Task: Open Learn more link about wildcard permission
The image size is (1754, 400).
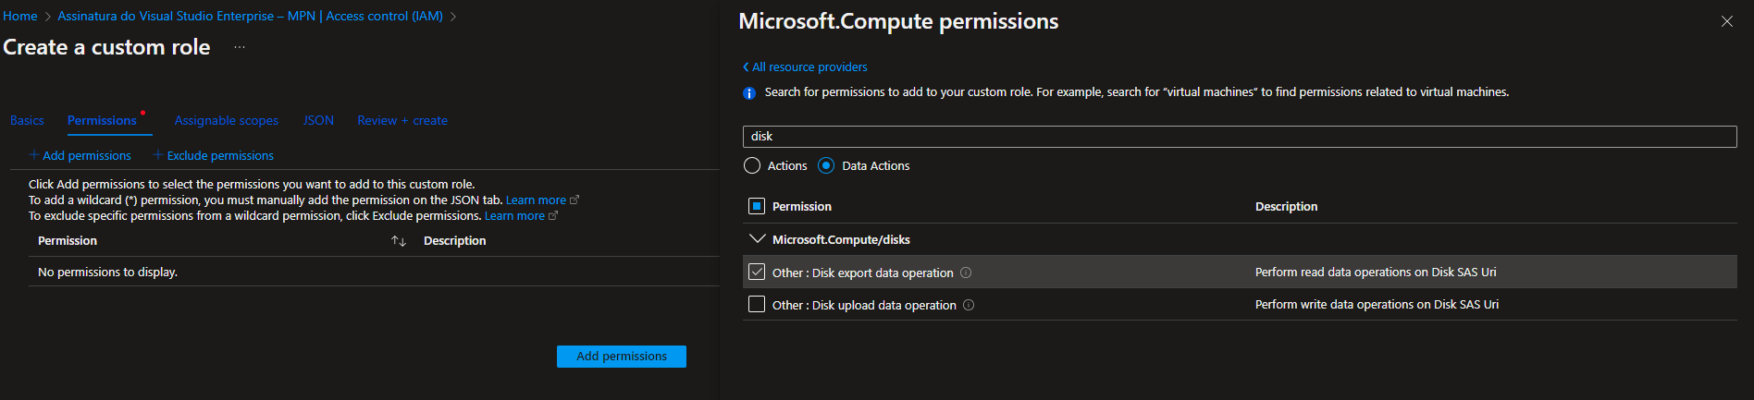Action: (x=542, y=200)
